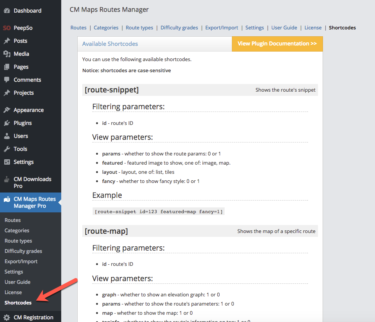
Task: Click the Pages document icon
Action: click(x=7, y=67)
